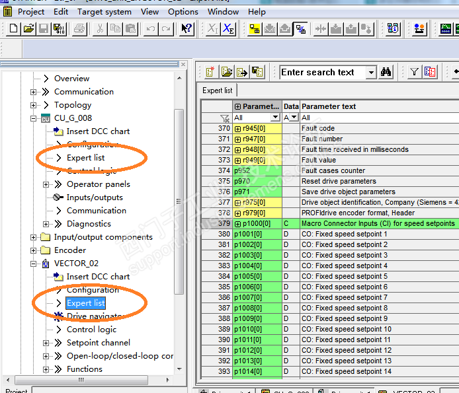The image size is (459, 393).
Task: Select the p970 Reset drive parameters row
Action: (330, 181)
